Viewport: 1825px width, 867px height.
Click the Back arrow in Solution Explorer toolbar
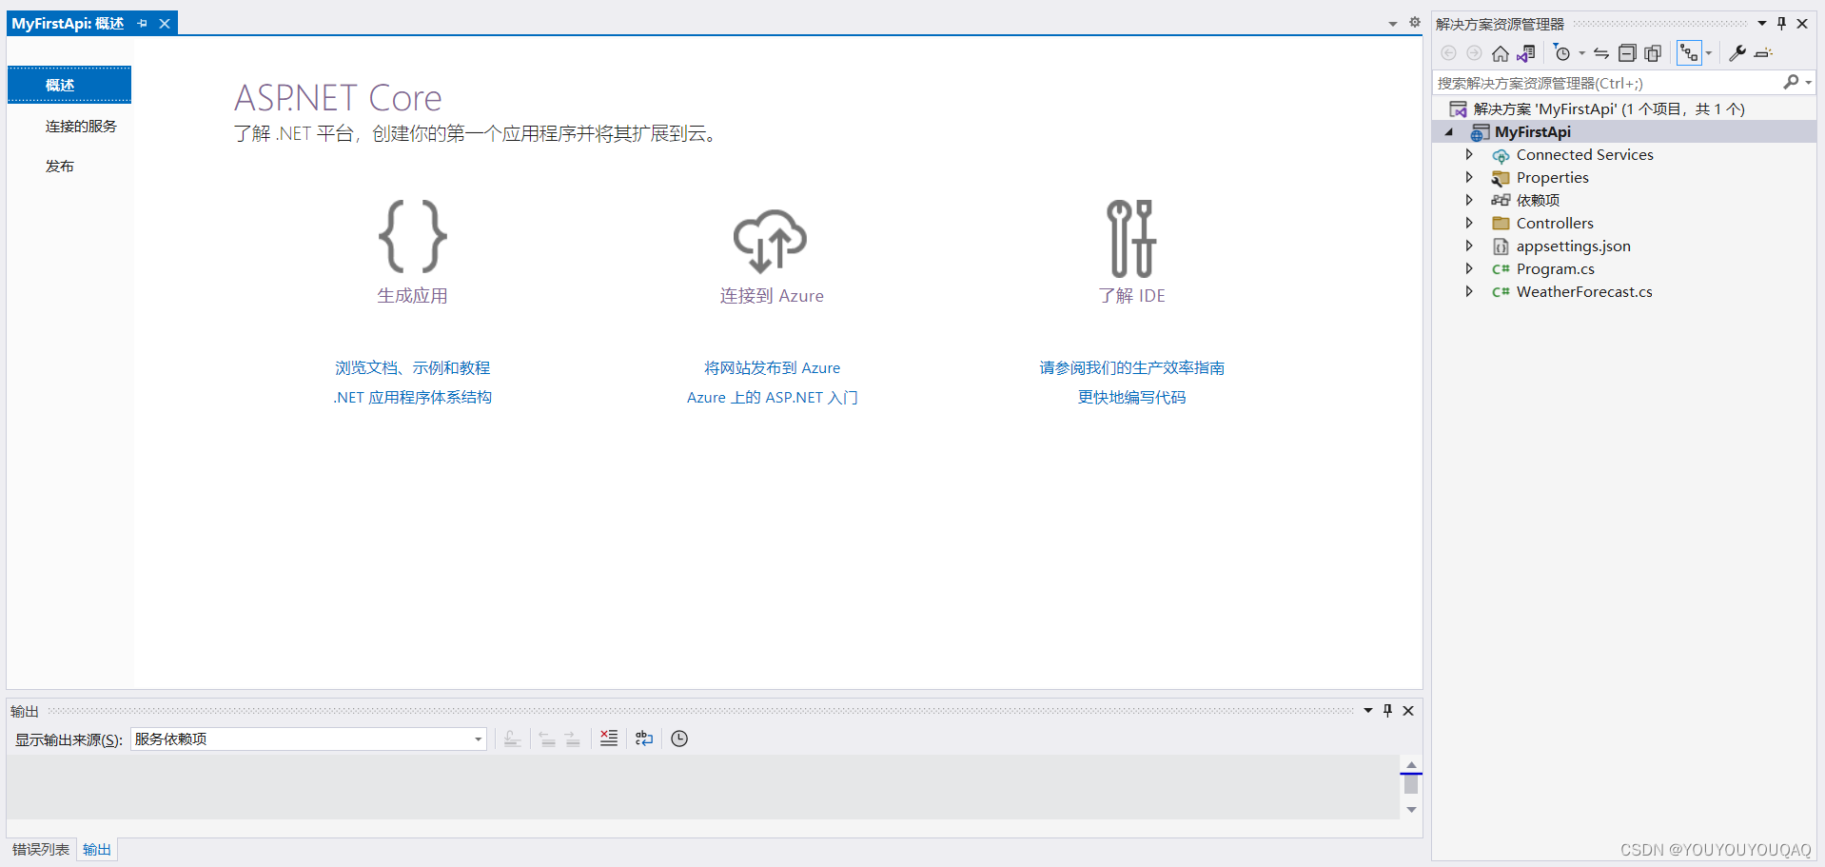tap(1448, 53)
